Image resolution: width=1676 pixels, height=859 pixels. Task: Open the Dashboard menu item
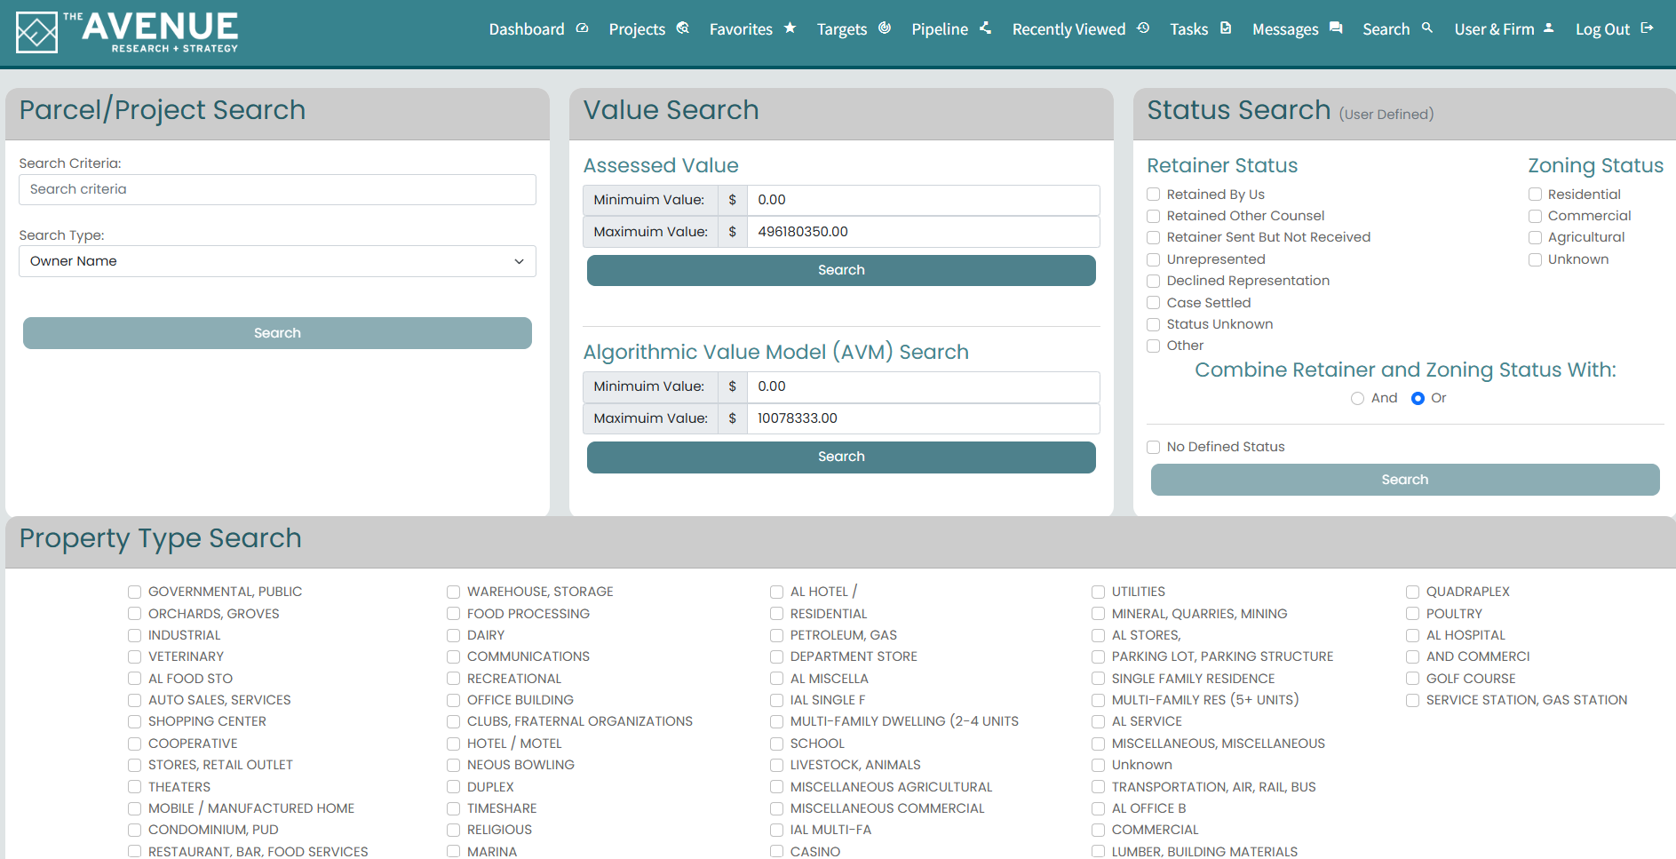527,29
